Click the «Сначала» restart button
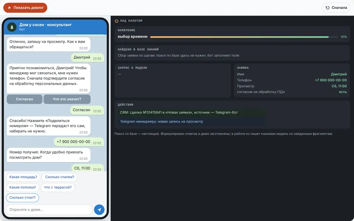This screenshot has height=221, width=354. (x=336, y=8)
